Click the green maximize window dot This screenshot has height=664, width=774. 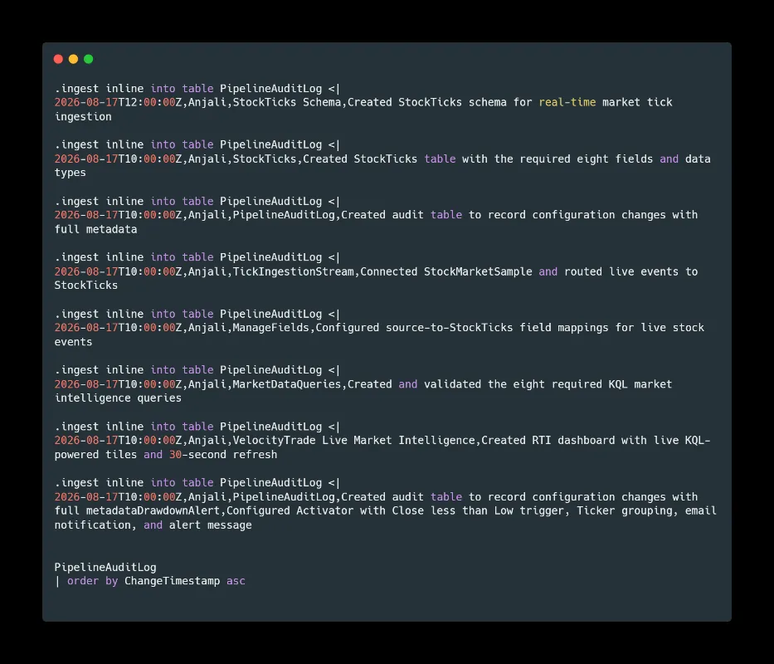(x=89, y=59)
